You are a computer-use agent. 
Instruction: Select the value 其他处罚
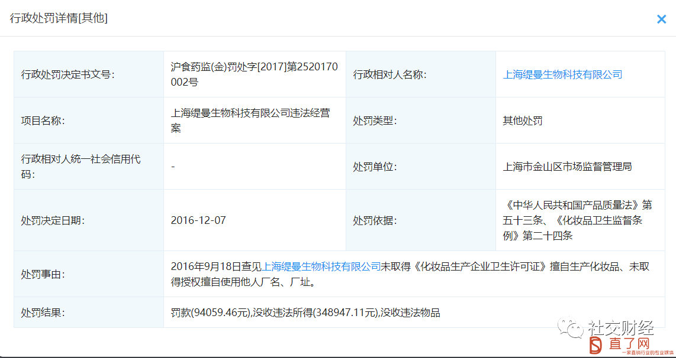click(523, 121)
